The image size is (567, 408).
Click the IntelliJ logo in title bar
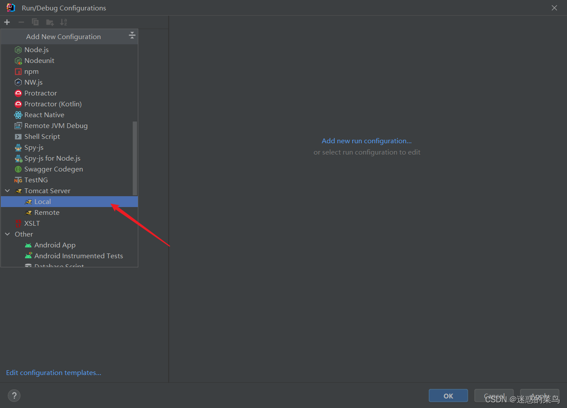[11, 8]
